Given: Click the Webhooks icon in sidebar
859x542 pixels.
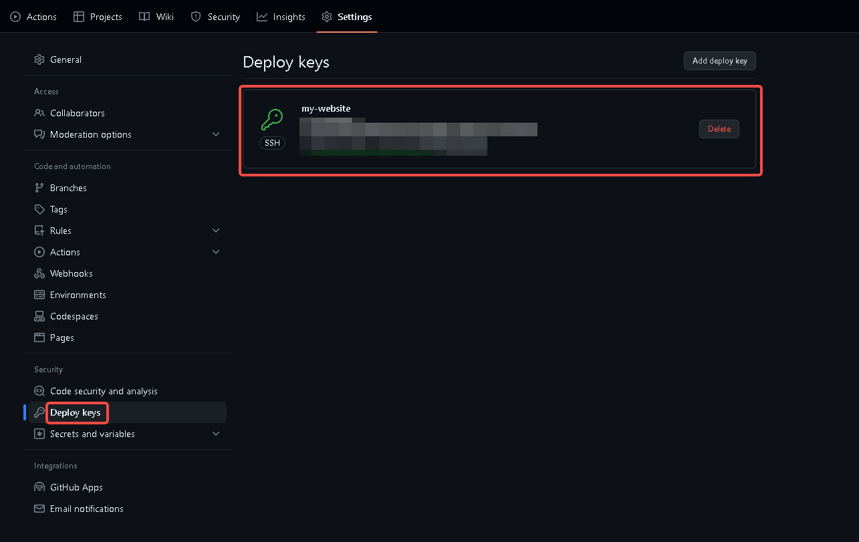Looking at the screenshot, I should tap(39, 273).
